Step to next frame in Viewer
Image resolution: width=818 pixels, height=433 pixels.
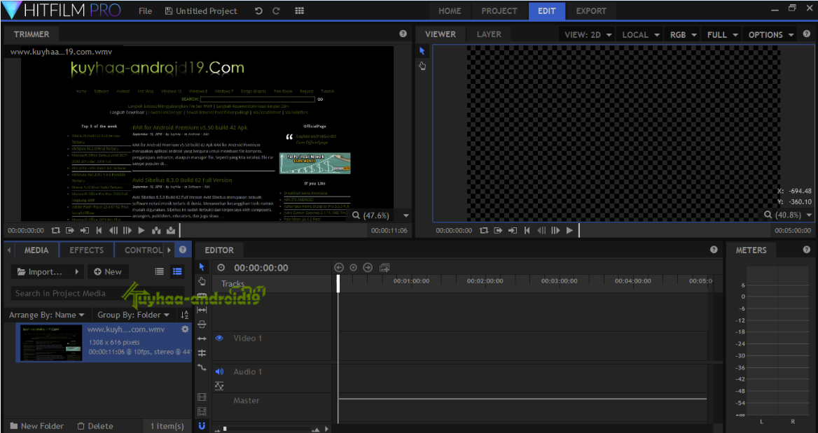tap(555, 230)
